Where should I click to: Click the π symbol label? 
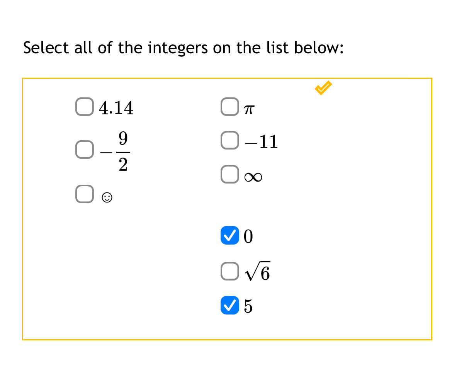click(250, 108)
